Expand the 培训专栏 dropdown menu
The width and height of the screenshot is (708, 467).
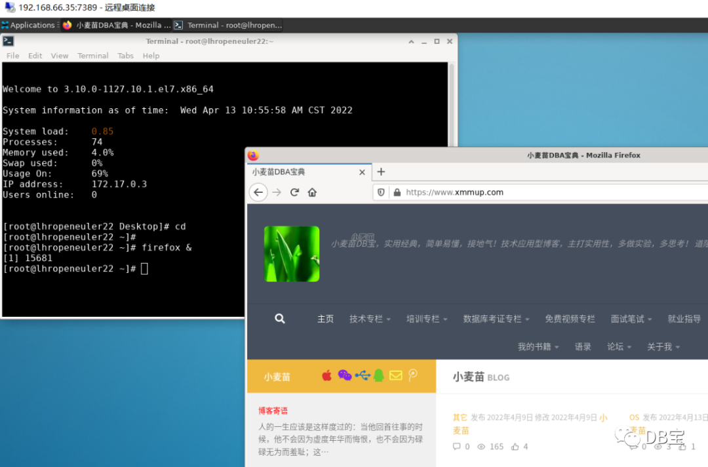point(427,319)
